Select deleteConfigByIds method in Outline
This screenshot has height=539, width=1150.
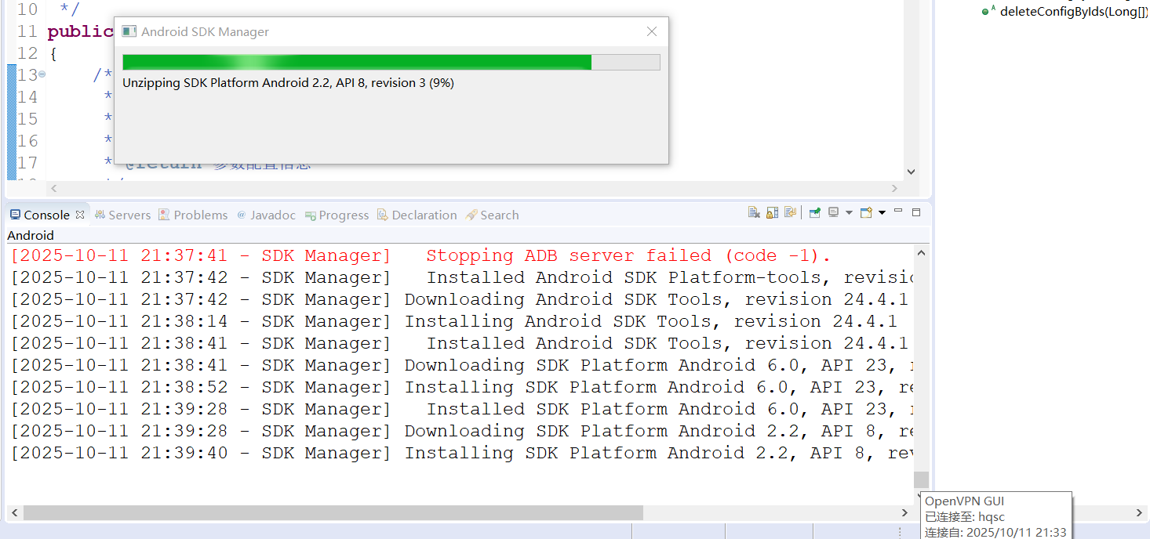(x=1065, y=12)
